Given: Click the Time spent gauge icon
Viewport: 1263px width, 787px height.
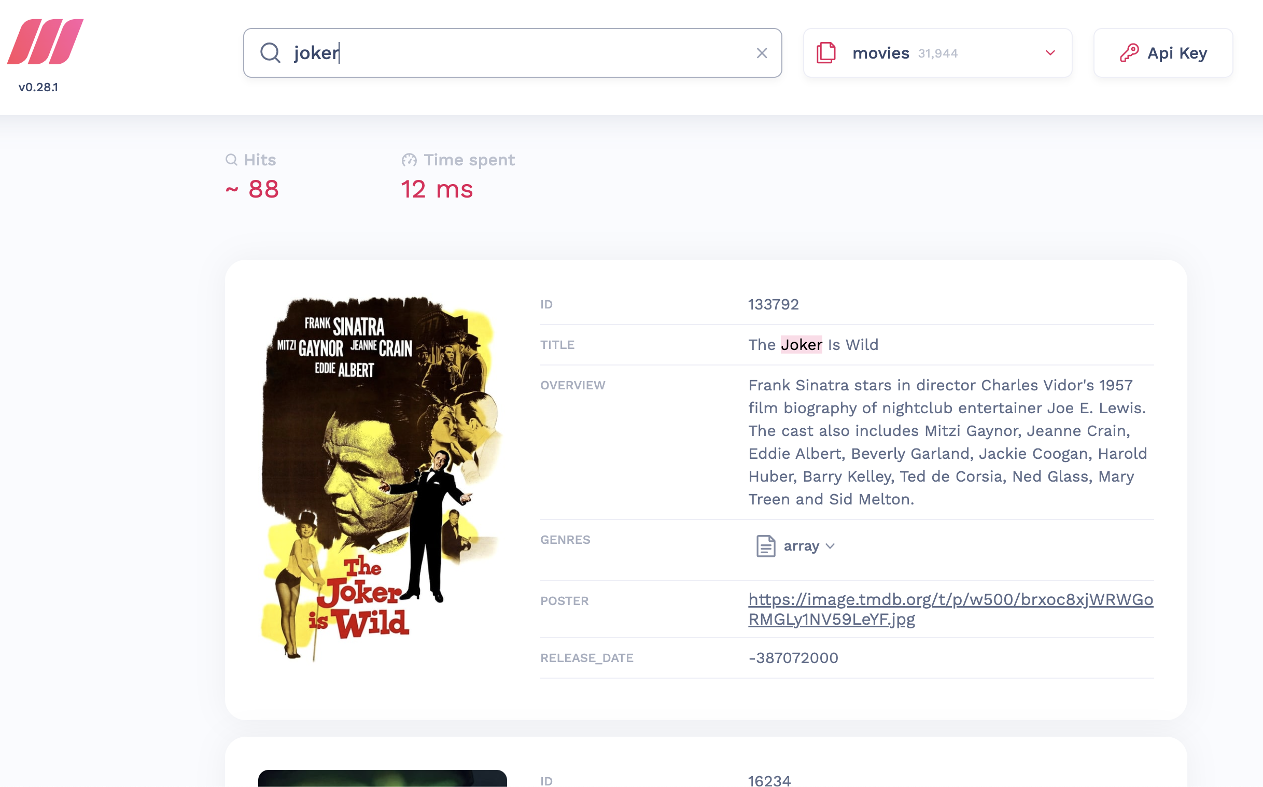Looking at the screenshot, I should pyautogui.click(x=409, y=160).
